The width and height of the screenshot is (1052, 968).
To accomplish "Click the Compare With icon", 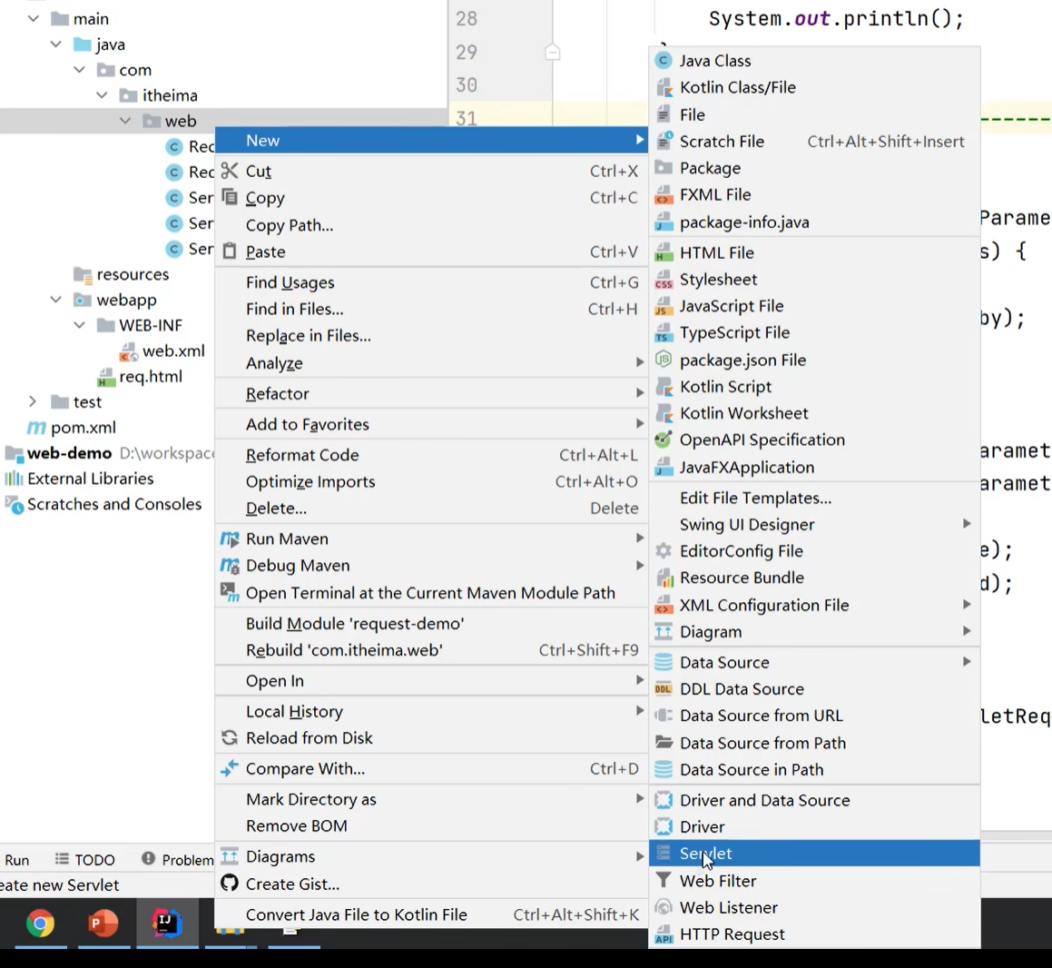I will coord(230,768).
